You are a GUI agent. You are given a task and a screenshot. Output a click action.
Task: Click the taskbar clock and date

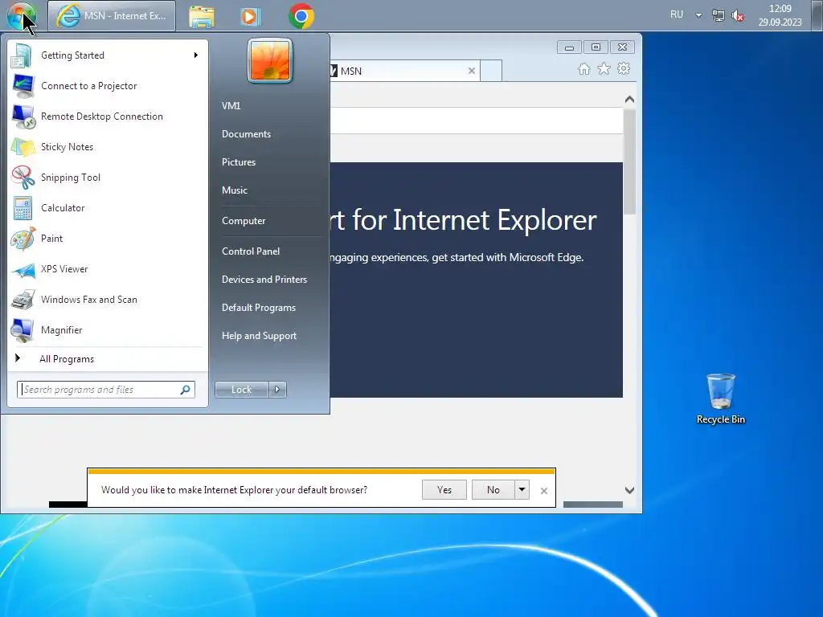(780, 15)
